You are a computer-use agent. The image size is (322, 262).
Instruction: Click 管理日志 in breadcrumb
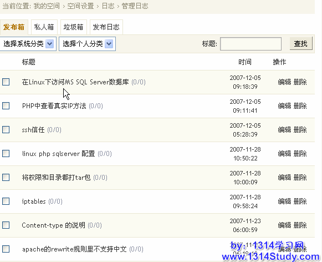click(x=135, y=6)
